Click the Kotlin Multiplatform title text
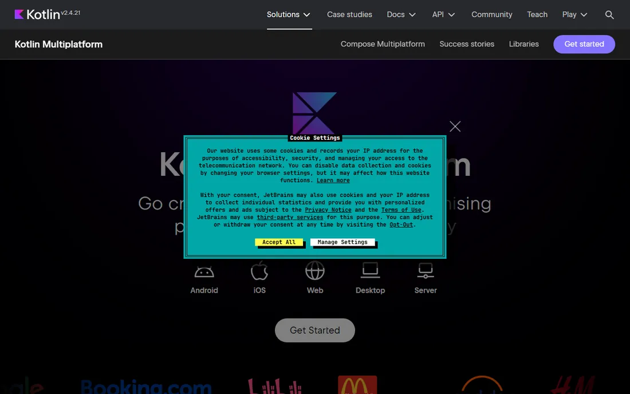This screenshot has height=394, width=630. 58,44
